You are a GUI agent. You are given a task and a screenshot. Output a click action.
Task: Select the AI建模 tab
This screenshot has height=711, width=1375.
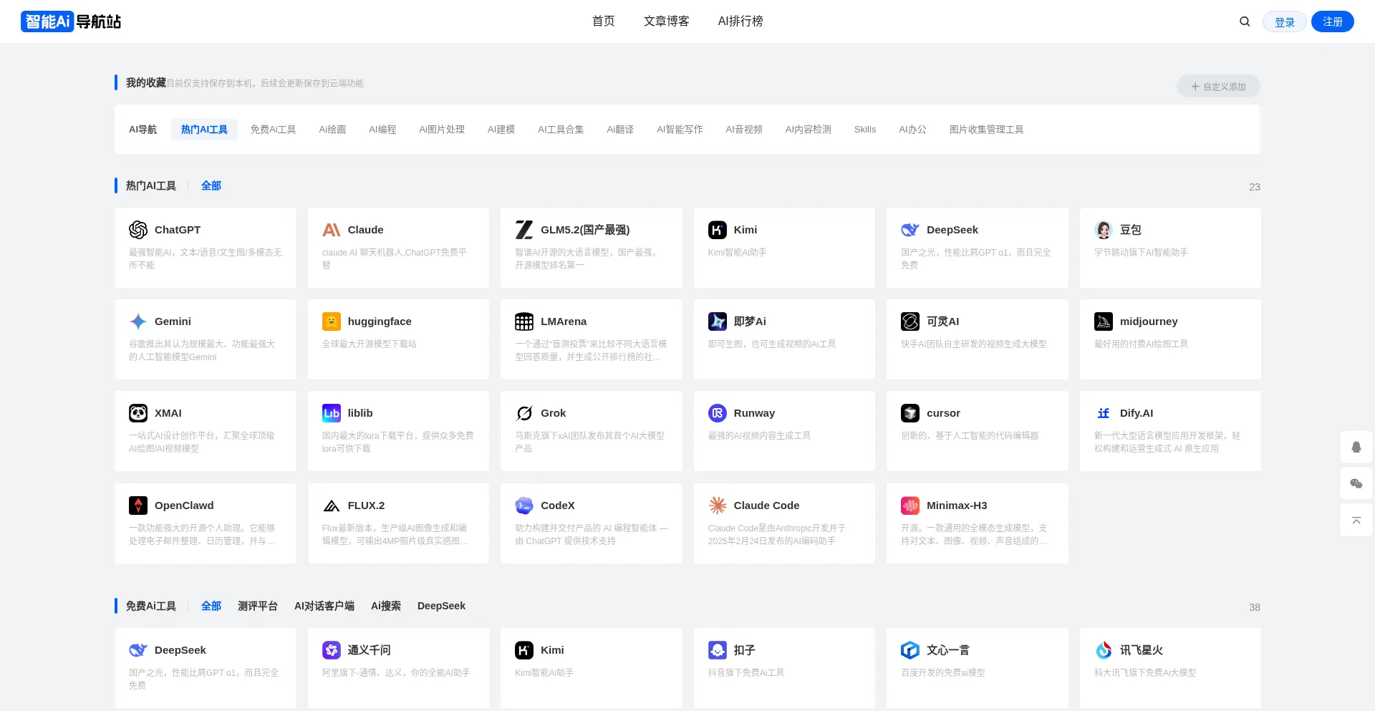(501, 130)
